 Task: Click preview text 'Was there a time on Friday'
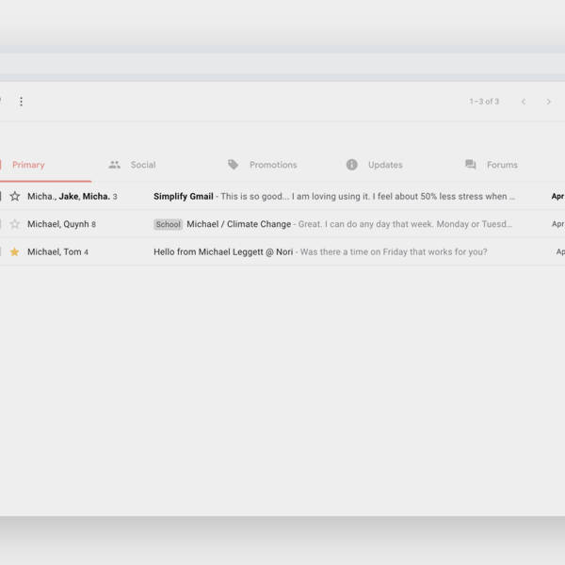point(394,252)
